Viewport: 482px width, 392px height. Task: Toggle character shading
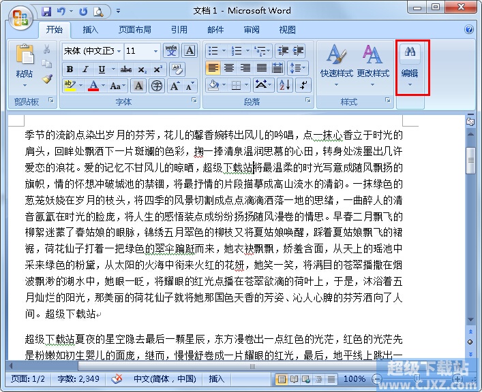click(138, 86)
